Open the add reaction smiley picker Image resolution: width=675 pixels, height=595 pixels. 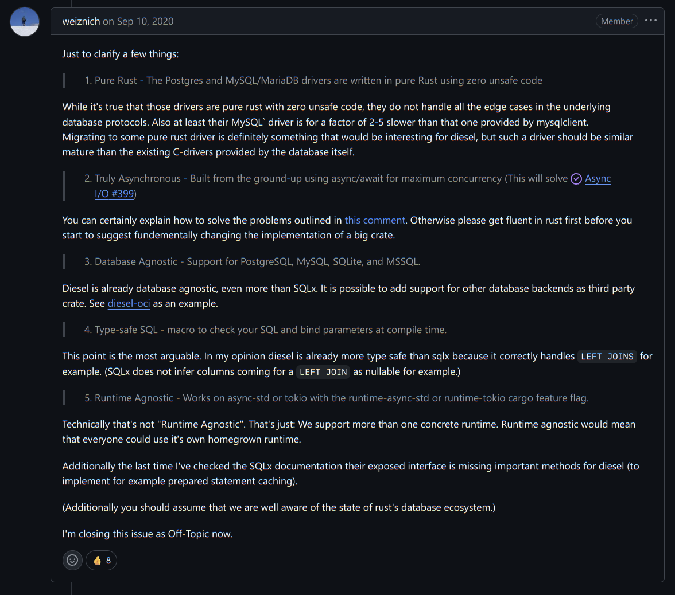coord(72,560)
